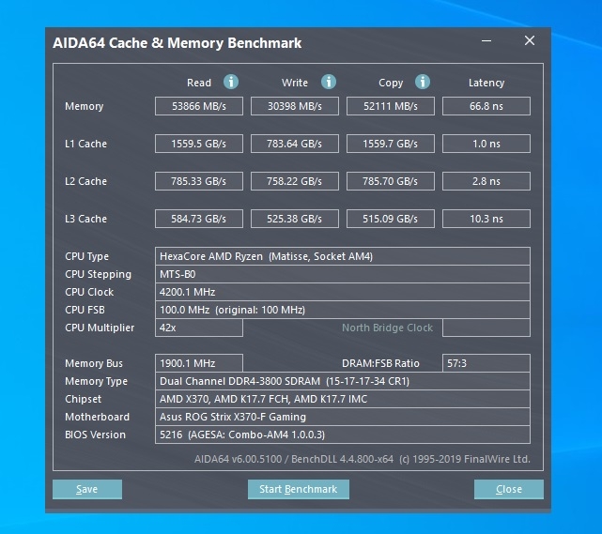This screenshot has height=534, width=602.
Task: Click the L3 Cache row label
Action: pyautogui.click(x=86, y=219)
